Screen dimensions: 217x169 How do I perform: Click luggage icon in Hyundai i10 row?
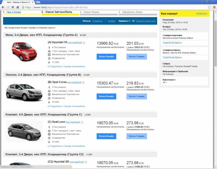(x=49, y=51)
